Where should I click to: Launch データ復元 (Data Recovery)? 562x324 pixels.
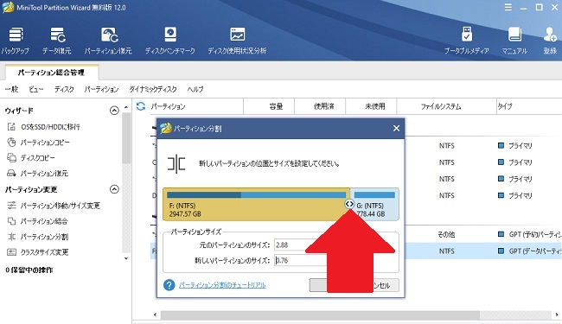click(57, 41)
